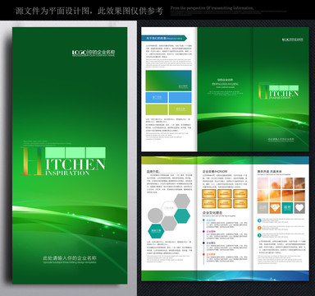Click the gray circle beside the hexagons
Viewport: 315px width, 296px height.
155,215
